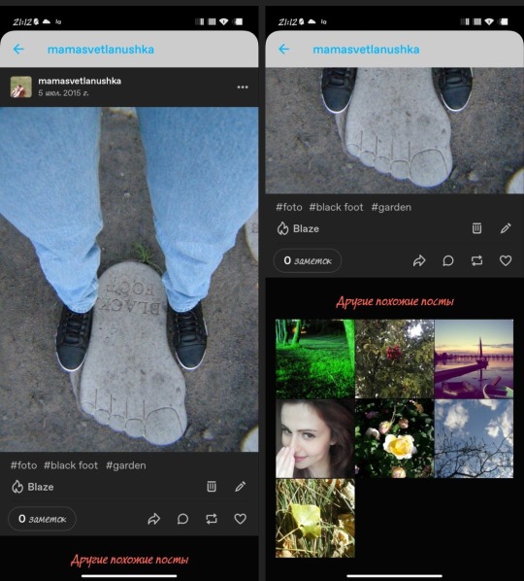Viewport: 524px width, 581px height.
Task: Like the post with the left-screen heart
Action: coord(241,519)
